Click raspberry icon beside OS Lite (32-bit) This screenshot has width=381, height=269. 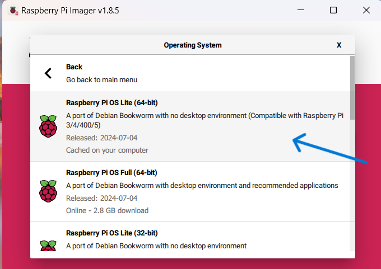pyautogui.click(x=48, y=246)
